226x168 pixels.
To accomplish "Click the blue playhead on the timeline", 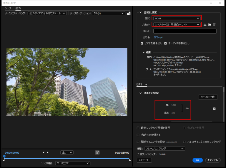I will pos(4,157).
